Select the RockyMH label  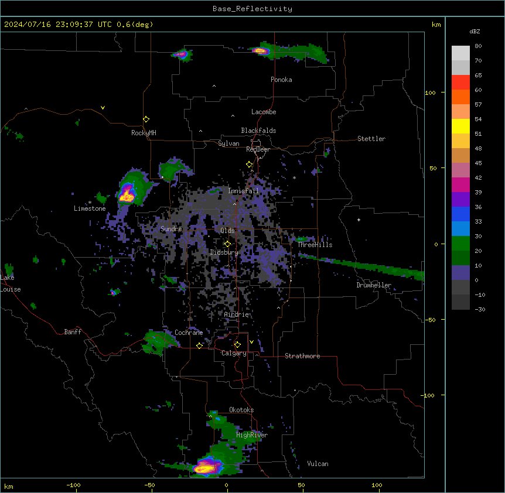[144, 132]
